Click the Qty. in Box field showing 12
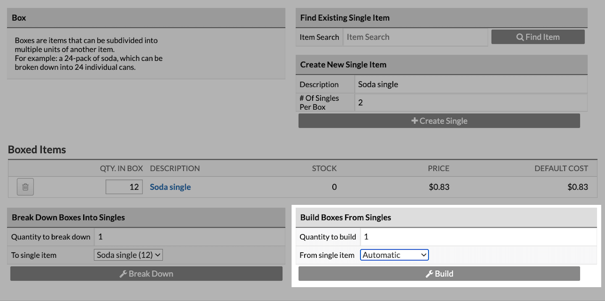This screenshot has width=605, height=301. tap(124, 187)
